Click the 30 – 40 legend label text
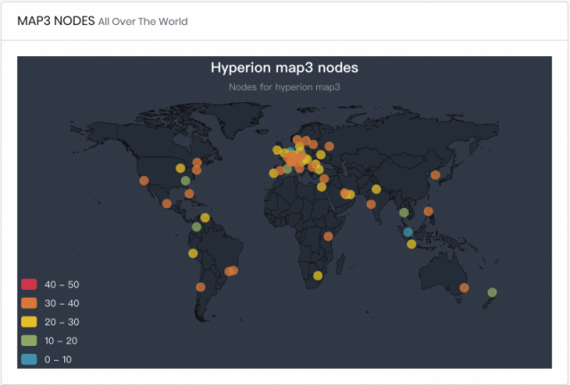This screenshot has width=570, height=385. pos(61,303)
